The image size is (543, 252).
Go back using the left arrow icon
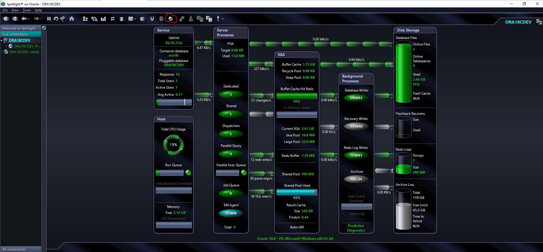(24, 19)
